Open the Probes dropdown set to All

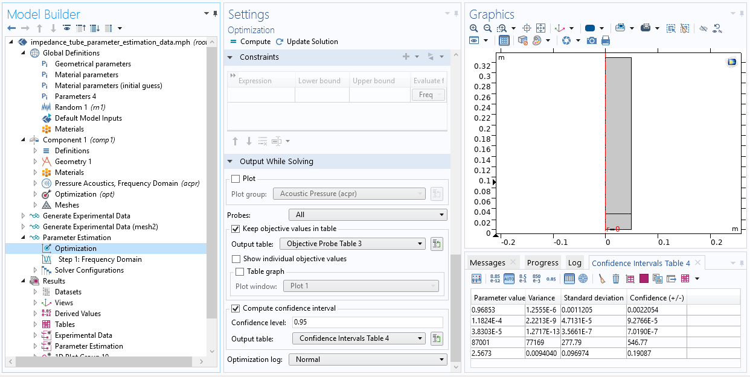tap(367, 215)
